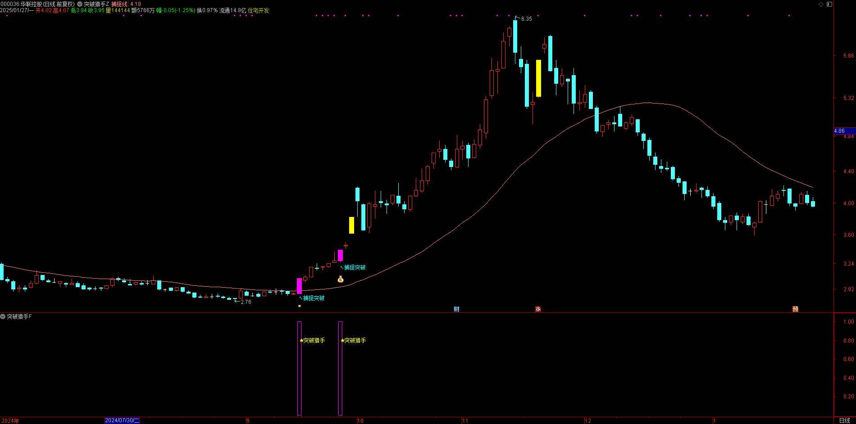The height and width of the screenshot is (424, 856).
Task: Click the month 10 label on the time axis
Action: (360, 421)
